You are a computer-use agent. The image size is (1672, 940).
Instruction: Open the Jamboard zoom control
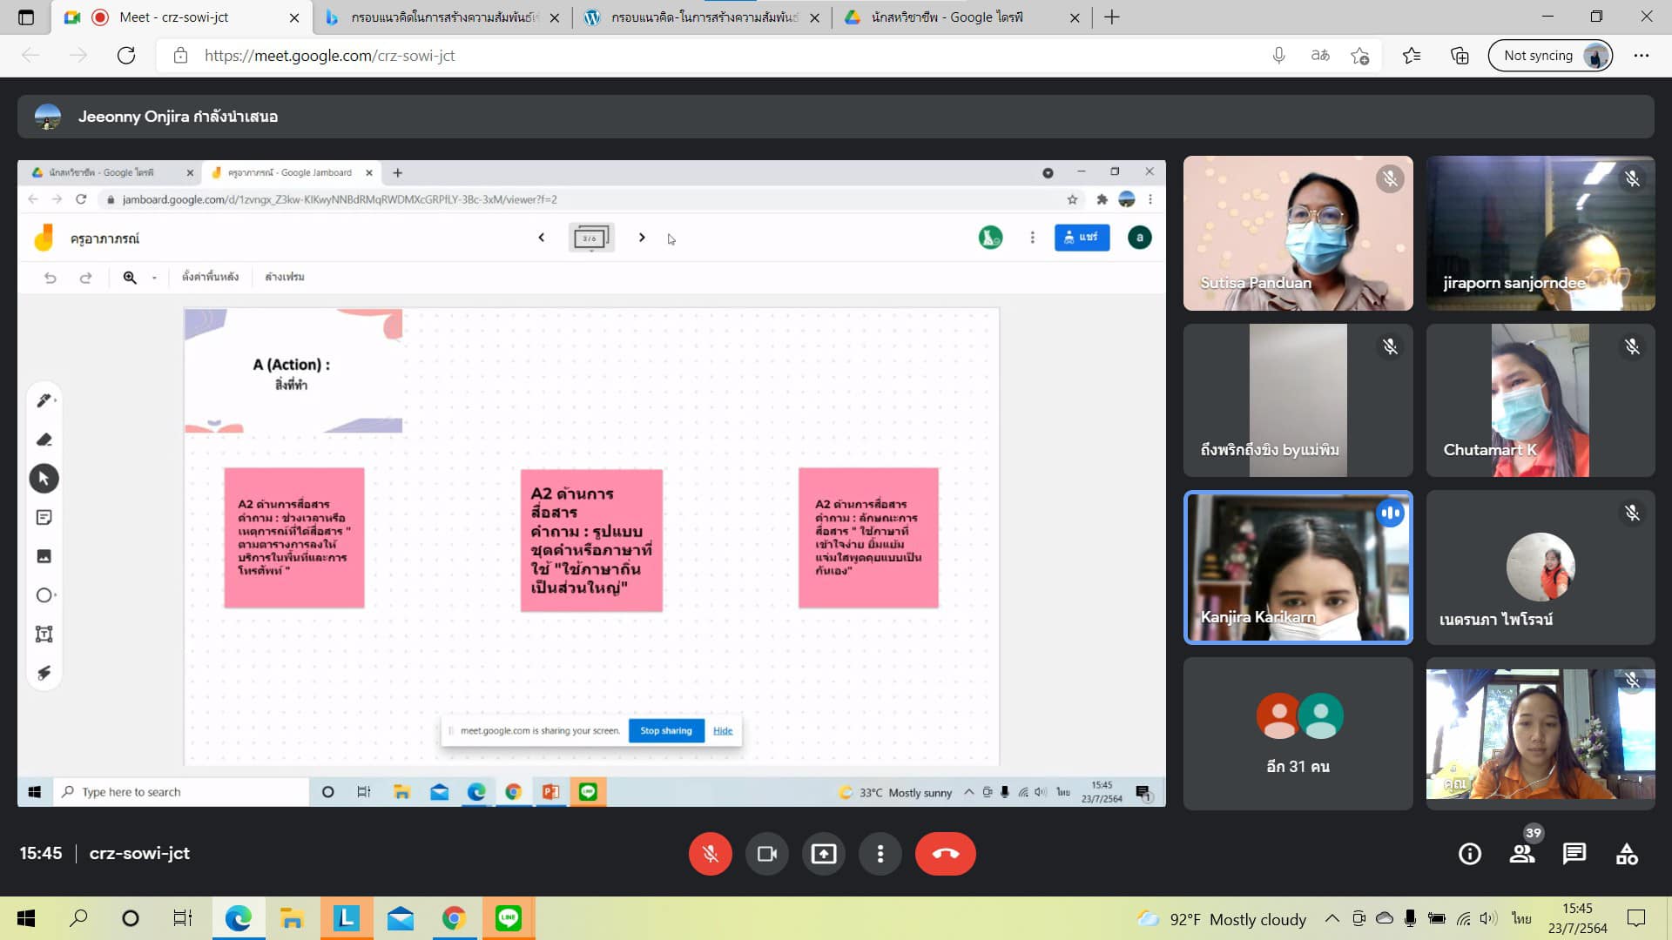pos(130,277)
